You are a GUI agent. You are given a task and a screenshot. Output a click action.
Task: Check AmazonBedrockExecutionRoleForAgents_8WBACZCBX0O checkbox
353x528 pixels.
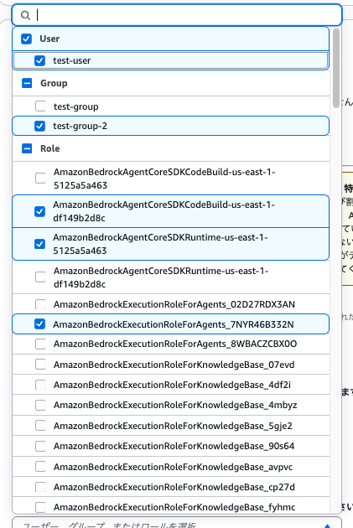point(40,344)
